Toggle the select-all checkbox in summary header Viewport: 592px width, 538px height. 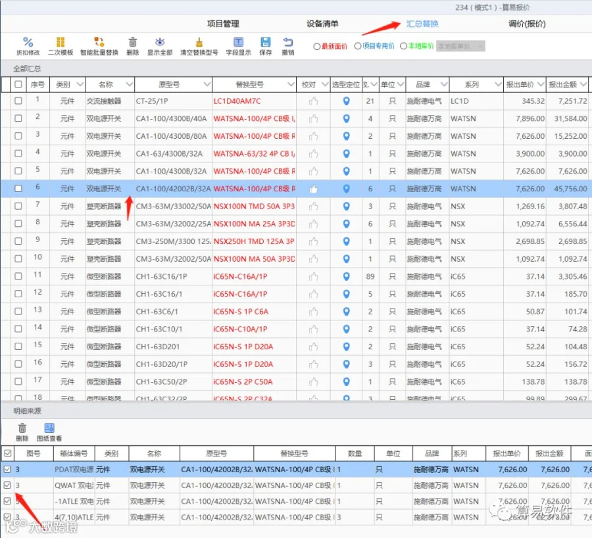click(18, 84)
